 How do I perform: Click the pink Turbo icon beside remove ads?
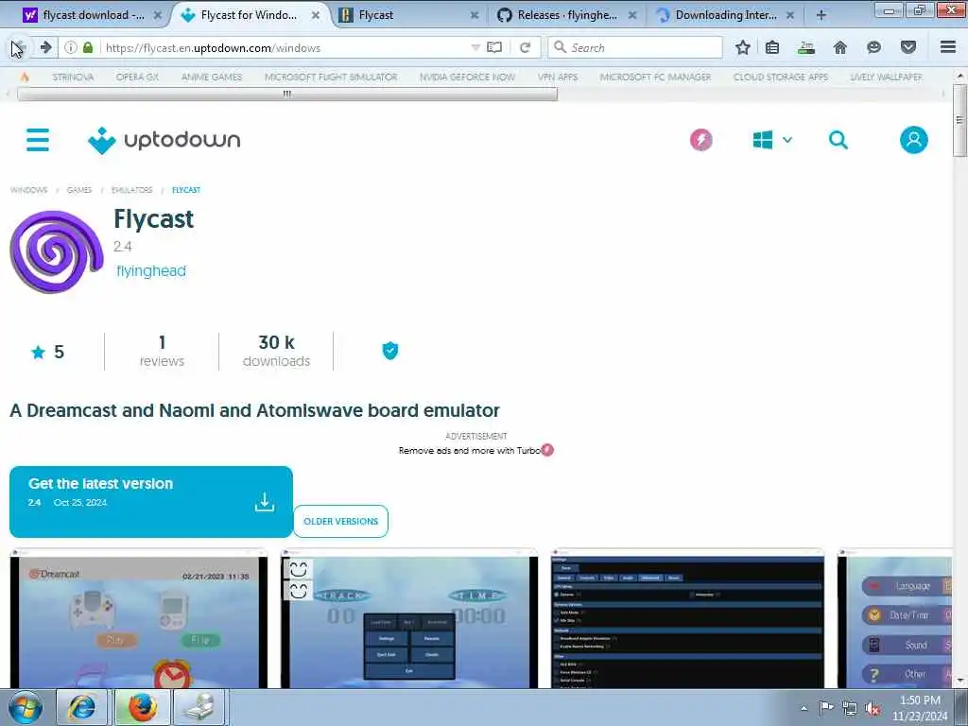(547, 450)
